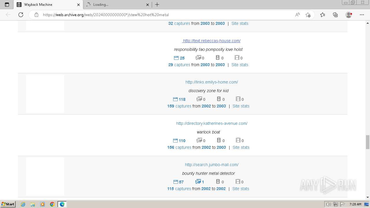This screenshot has height=208, width=370.
Task: Click the thumbnail for links.emilys-home.com
Action: 45,94
